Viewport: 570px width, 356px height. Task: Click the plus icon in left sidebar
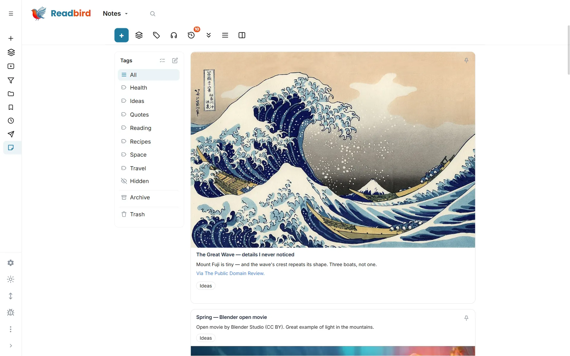(x=11, y=39)
